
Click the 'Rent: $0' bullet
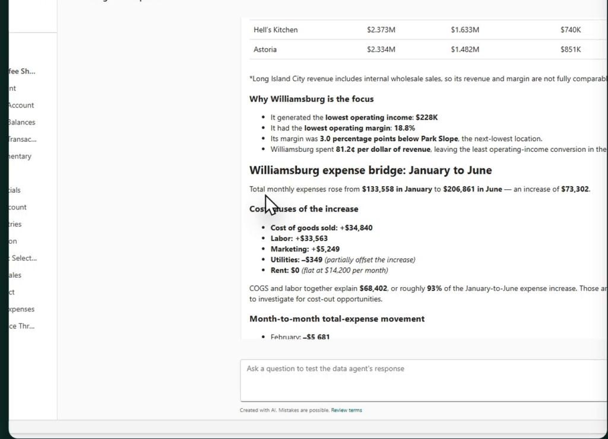click(329, 271)
